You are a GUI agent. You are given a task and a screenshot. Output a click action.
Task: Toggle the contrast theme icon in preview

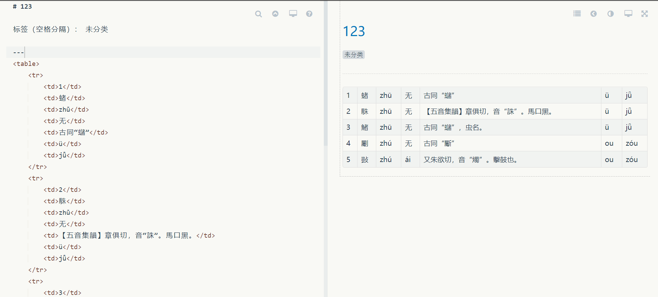point(610,14)
